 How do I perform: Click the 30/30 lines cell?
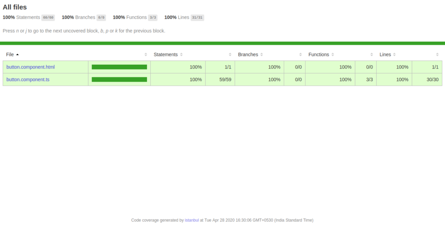coord(427,79)
